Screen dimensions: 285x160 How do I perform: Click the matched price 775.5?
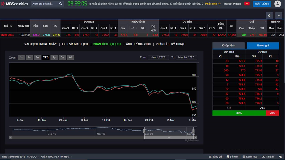(124, 35)
